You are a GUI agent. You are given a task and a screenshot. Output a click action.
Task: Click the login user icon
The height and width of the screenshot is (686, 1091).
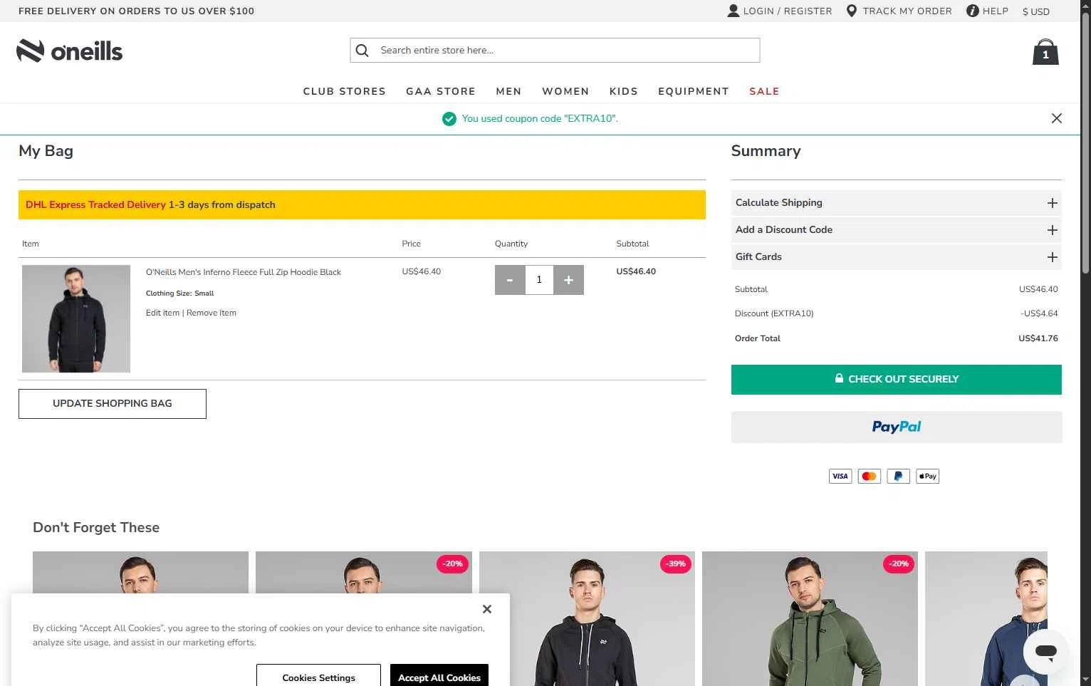point(733,11)
